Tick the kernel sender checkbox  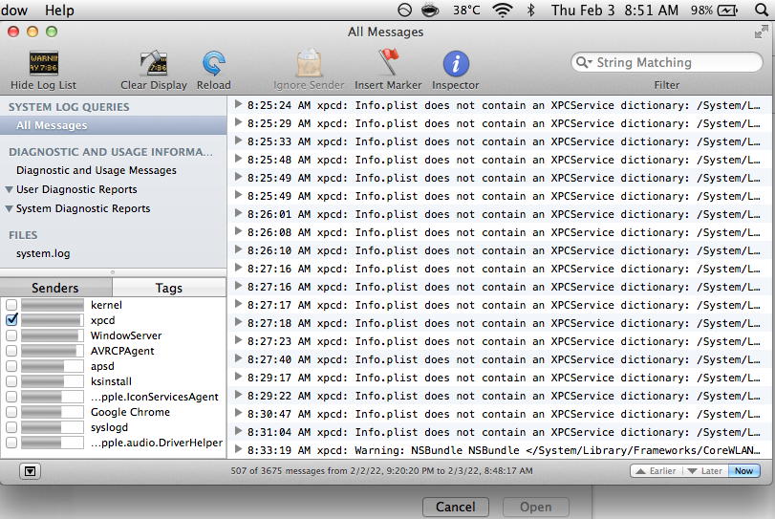[x=11, y=305]
